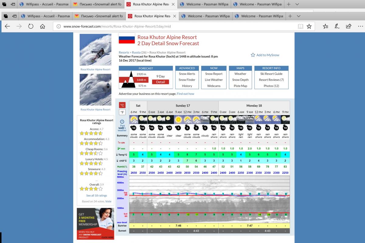Image resolution: width=365 pixels, height=243 pixels.
Task: Switch to Письмо Snowmail alert tab above address bar
Action: (98, 16)
